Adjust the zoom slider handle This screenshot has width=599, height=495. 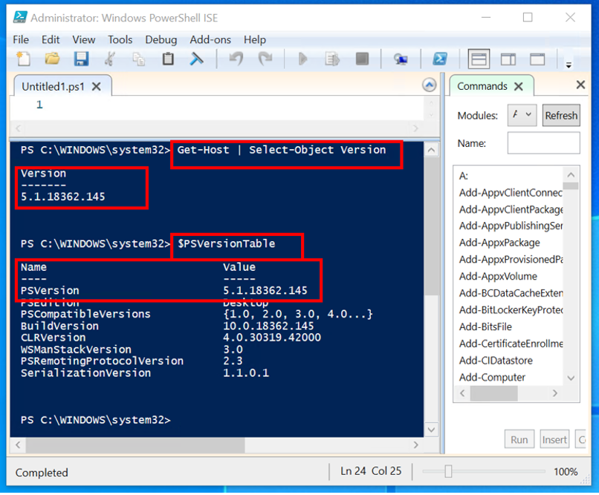point(448,471)
